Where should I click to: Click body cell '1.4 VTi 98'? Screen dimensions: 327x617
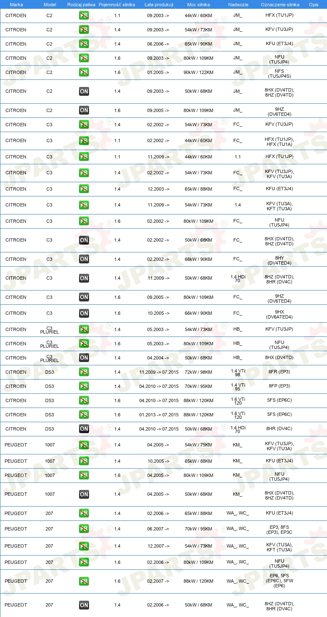click(x=238, y=372)
